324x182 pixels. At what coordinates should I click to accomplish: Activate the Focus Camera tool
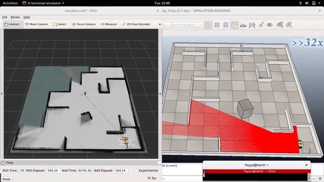tap(84, 24)
